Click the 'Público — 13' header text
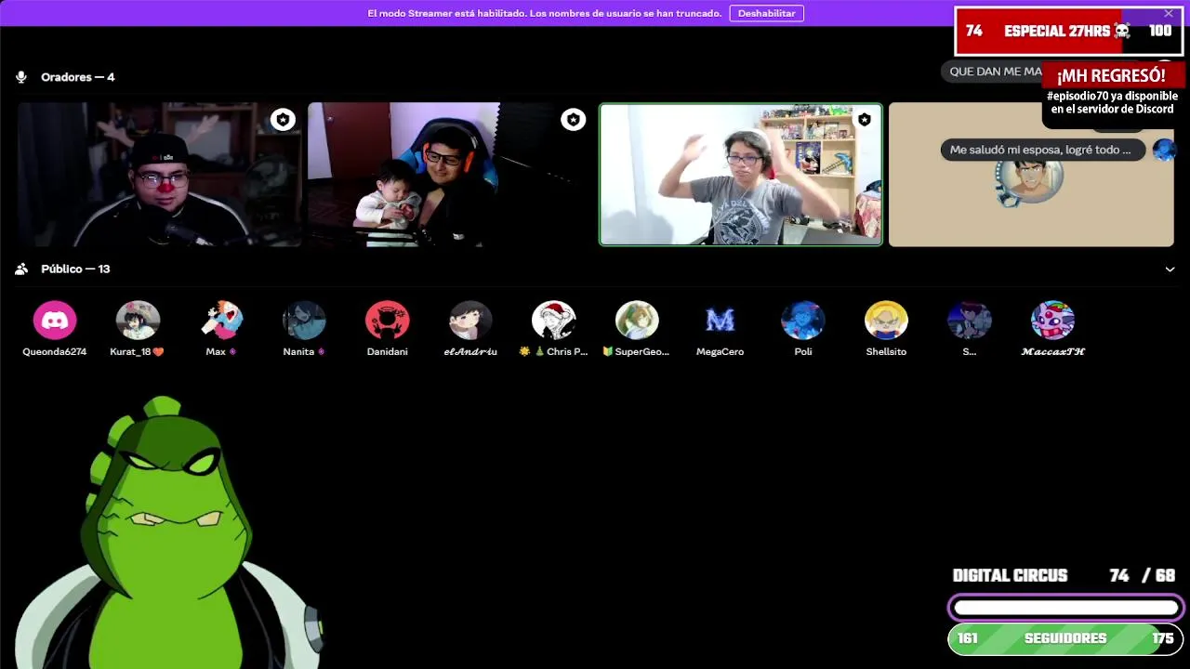Viewport: 1190px width, 669px height. 75,269
